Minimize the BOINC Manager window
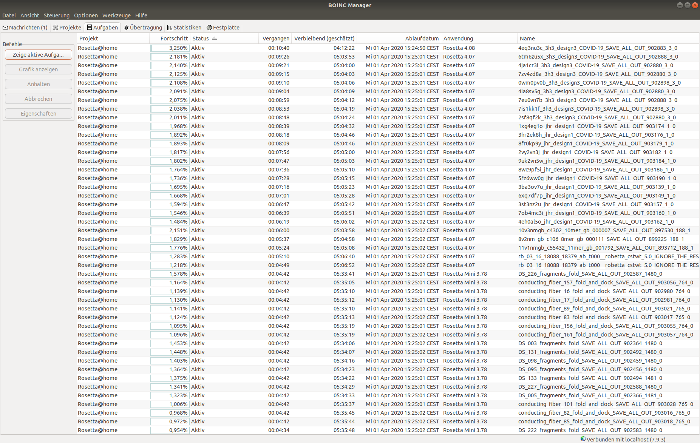 click(x=680, y=5)
